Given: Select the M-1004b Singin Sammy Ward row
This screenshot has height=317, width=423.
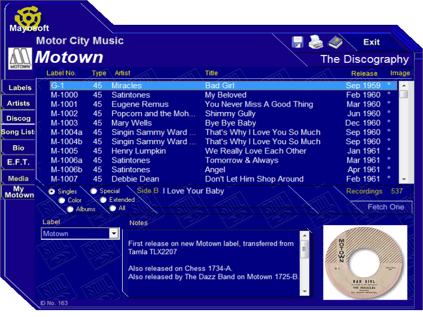Looking at the screenshot, I should pyautogui.click(x=223, y=142).
